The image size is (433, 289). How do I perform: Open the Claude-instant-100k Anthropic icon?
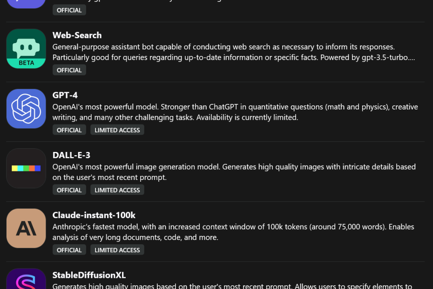26,228
